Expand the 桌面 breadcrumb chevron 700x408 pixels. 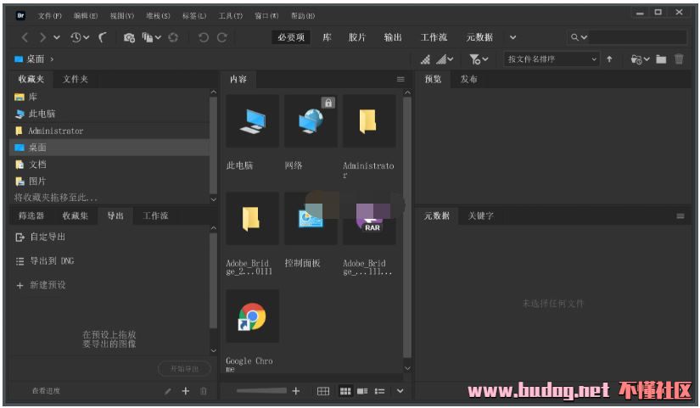tap(52, 59)
